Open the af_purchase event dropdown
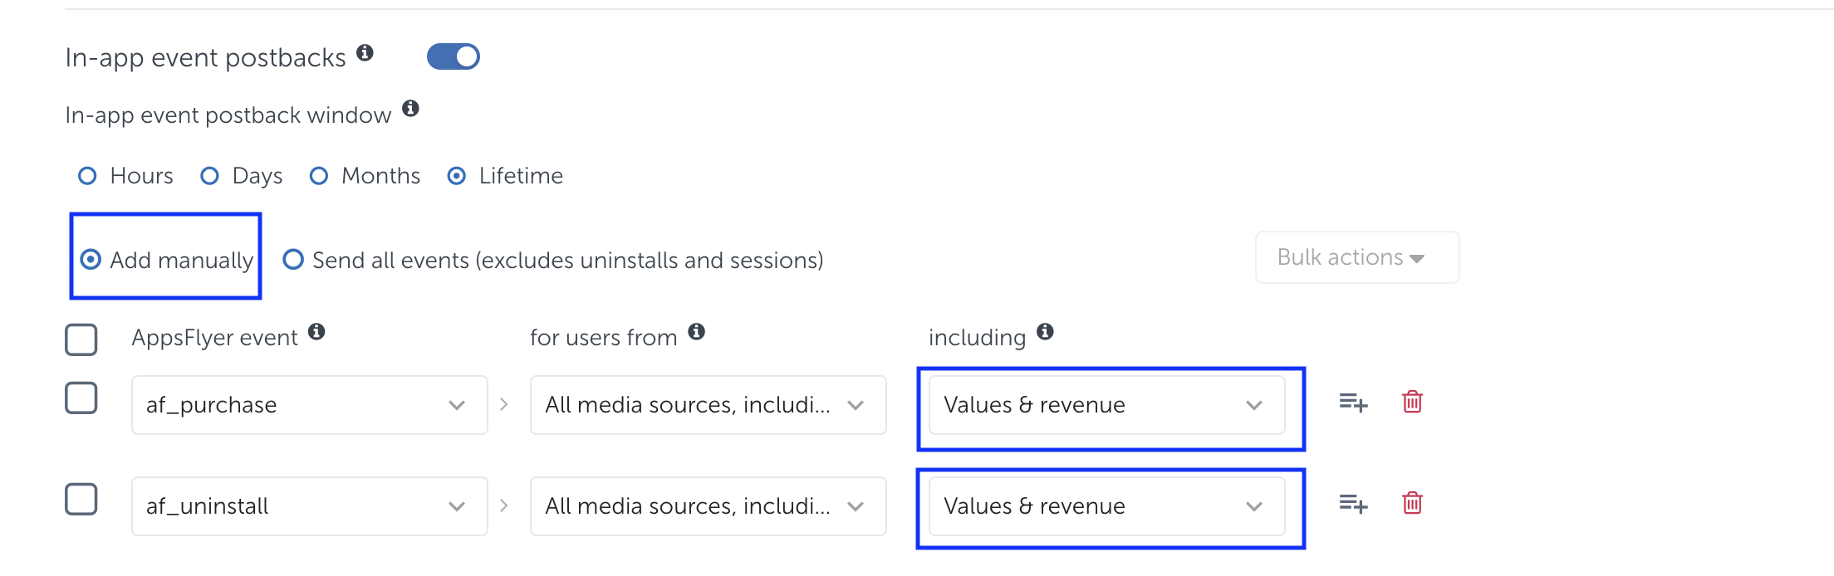The height and width of the screenshot is (576, 1834). click(x=309, y=405)
